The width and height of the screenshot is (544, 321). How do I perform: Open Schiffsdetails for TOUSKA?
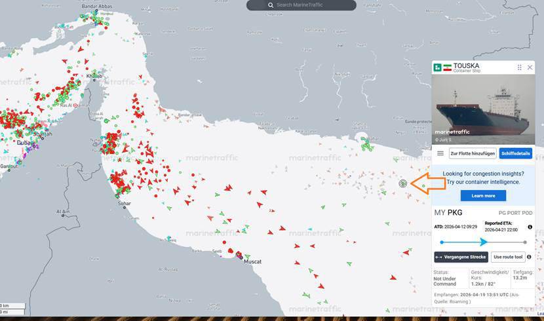point(516,153)
